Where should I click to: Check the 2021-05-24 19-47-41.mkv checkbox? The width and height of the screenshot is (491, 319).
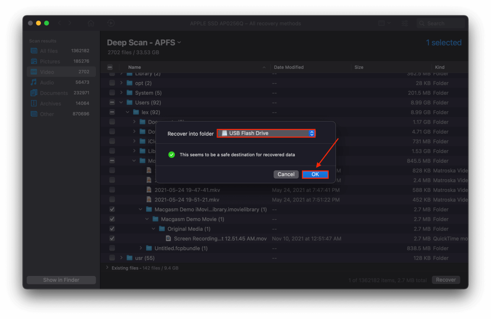pos(112,190)
